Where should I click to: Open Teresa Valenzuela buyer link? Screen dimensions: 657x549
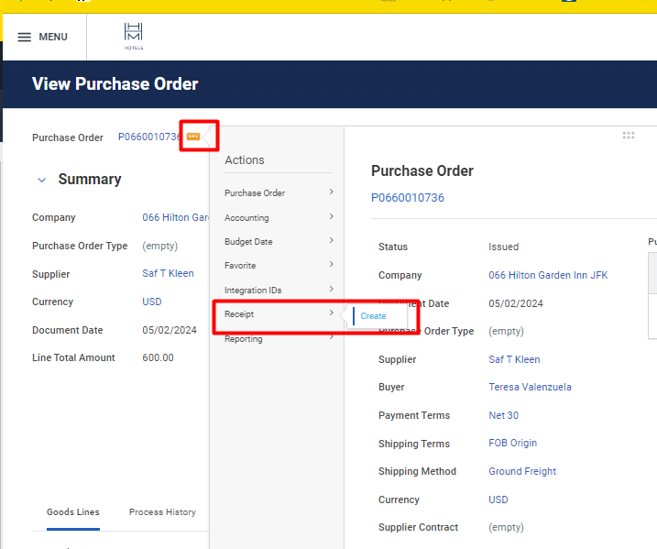tap(530, 388)
